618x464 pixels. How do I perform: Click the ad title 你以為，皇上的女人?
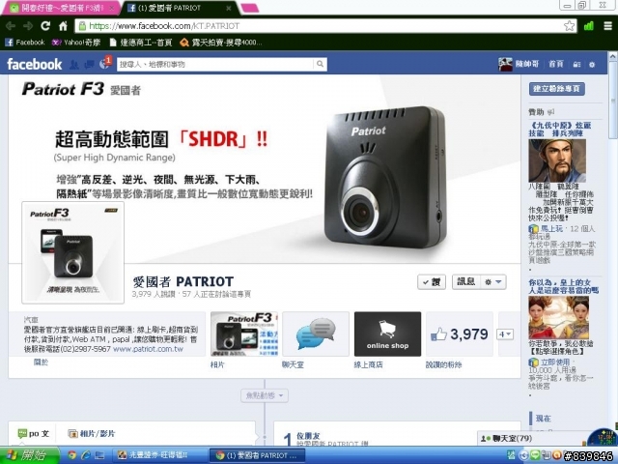(x=564, y=287)
